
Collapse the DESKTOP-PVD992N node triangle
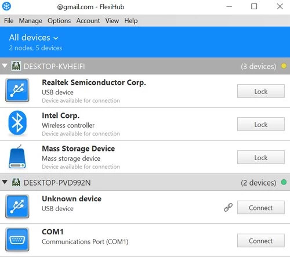5,182
